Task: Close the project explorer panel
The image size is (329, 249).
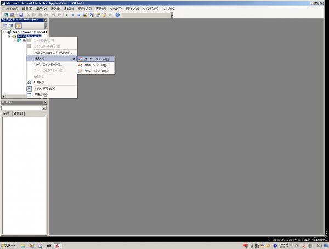Action: tap(45, 20)
